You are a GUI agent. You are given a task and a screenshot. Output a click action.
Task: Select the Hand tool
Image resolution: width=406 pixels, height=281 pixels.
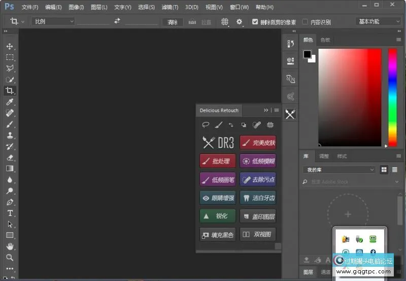[x=10, y=246]
